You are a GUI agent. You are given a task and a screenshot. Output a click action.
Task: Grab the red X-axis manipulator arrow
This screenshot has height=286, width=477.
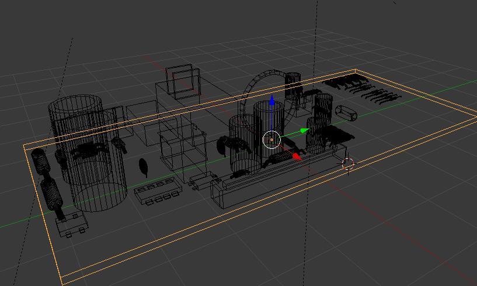click(297, 156)
